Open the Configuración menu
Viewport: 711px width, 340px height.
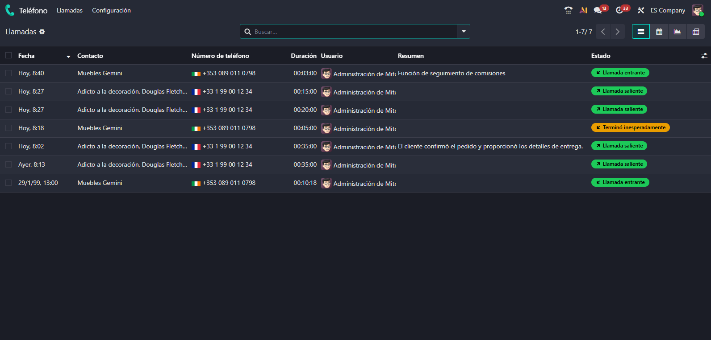pyautogui.click(x=111, y=10)
